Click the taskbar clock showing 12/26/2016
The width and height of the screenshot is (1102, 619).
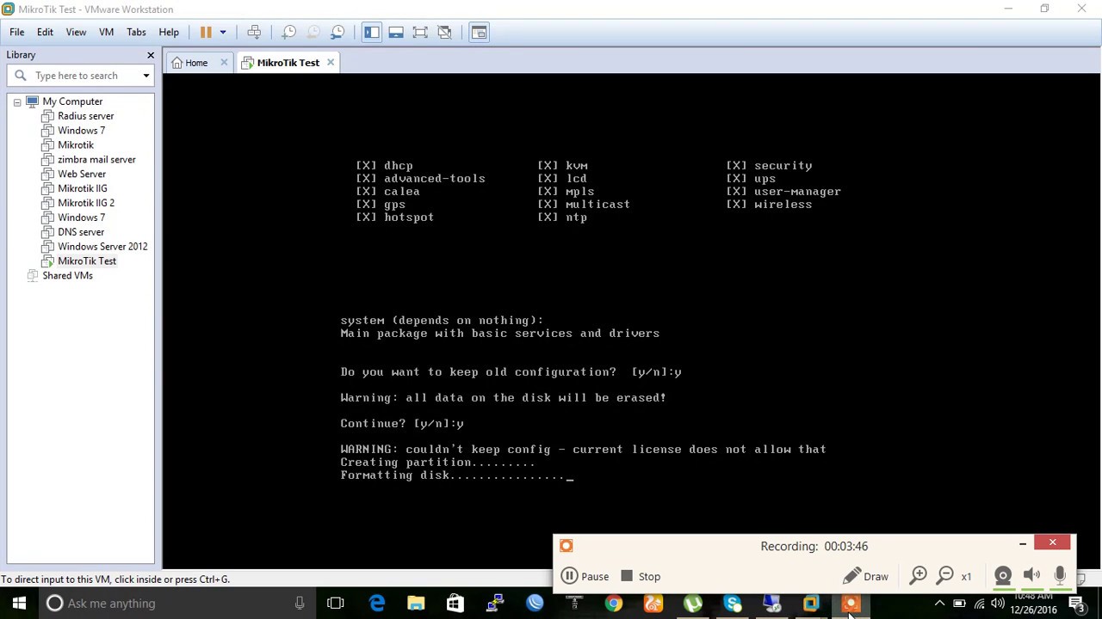click(x=1033, y=604)
